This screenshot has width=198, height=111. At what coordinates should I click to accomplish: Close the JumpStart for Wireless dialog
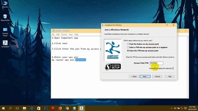coord(173,25)
